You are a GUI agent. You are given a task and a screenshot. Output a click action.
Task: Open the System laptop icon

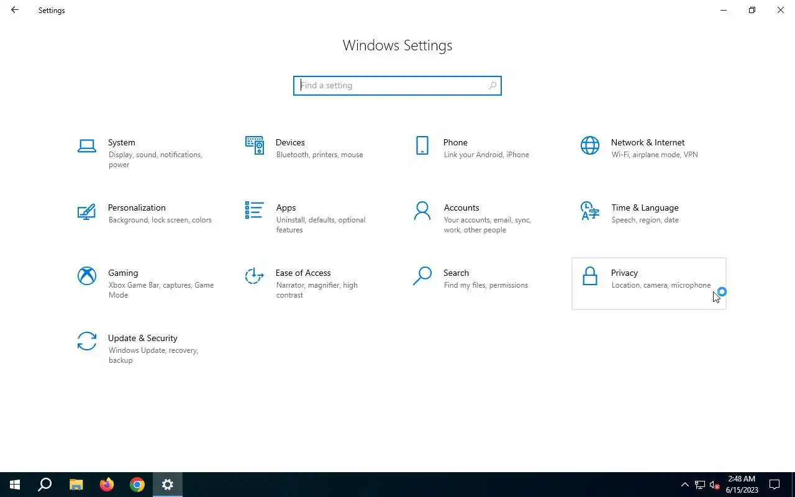click(87, 146)
